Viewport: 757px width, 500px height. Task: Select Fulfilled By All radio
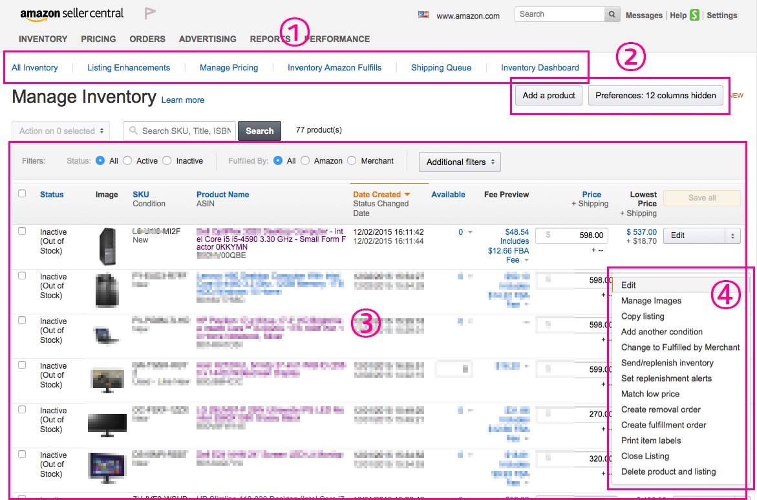(x=278, y=160)
